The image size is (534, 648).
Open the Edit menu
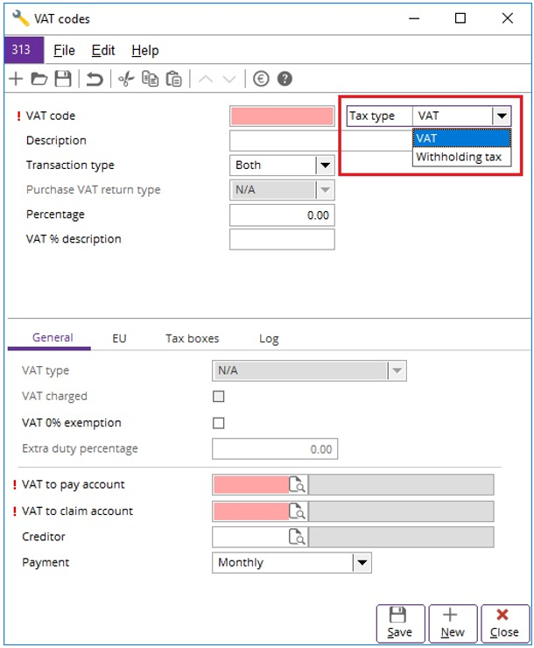(x=103, y=51)
